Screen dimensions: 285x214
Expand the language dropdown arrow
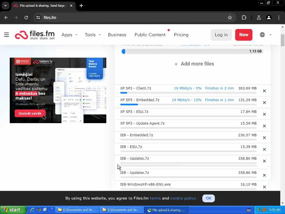click(270, 35)
